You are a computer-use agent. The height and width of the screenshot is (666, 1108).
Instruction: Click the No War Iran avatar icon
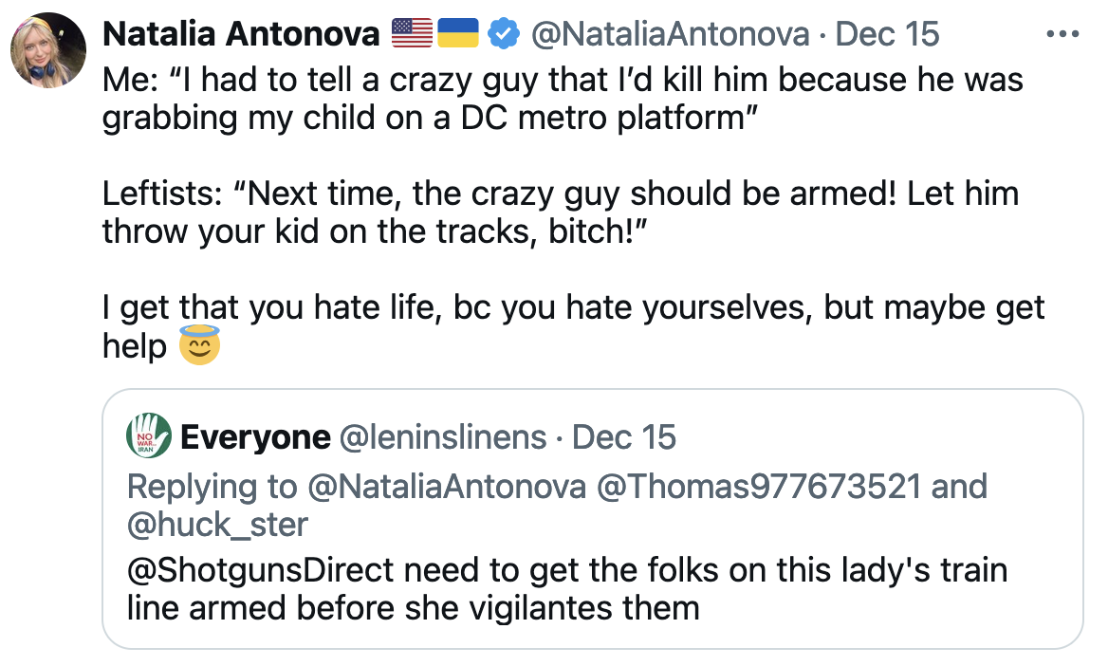[148, 436]
